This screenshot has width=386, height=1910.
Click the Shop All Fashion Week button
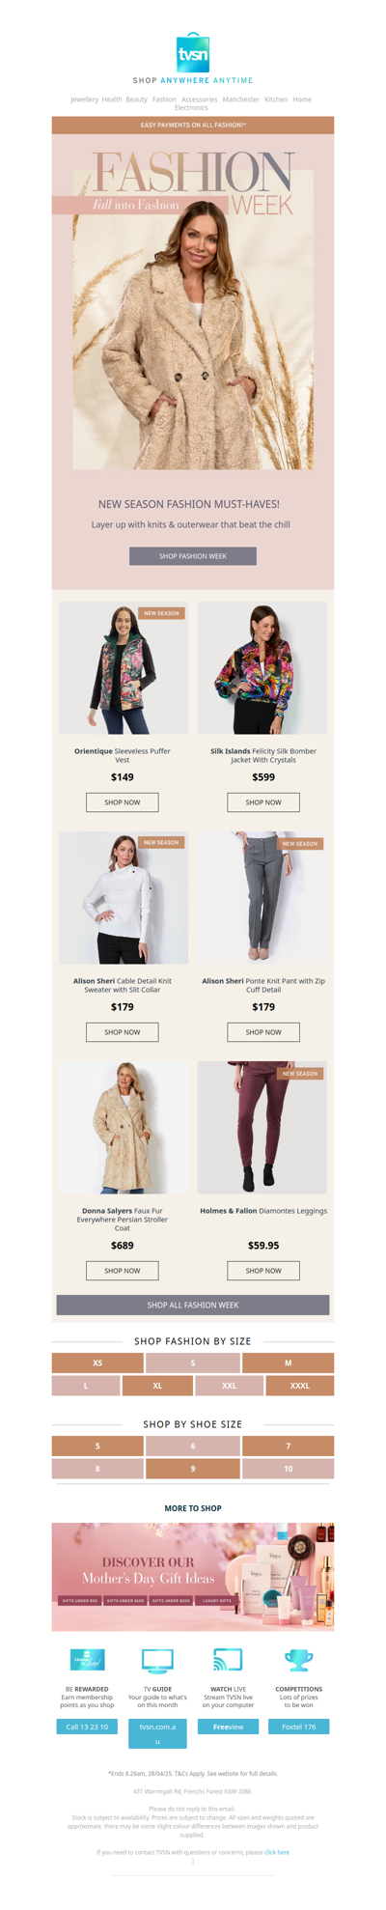193,1305
